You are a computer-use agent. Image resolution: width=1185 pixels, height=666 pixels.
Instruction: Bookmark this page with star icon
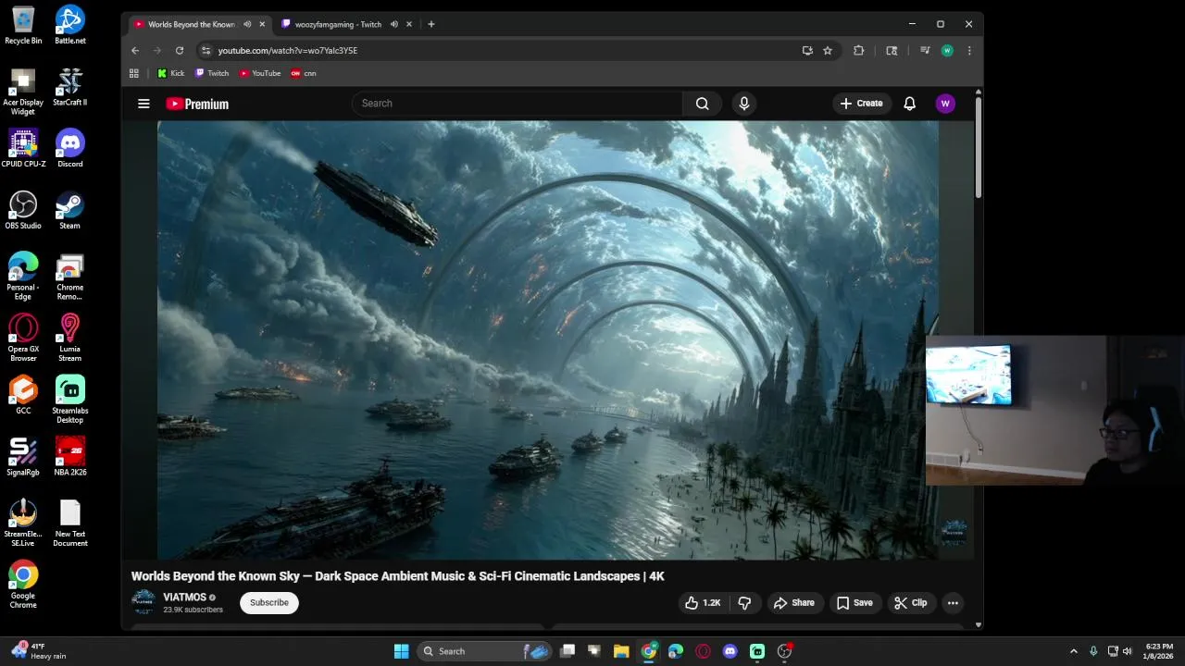pos(828,50)
